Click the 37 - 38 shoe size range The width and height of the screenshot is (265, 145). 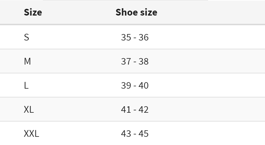pyautogui.click(x=135, y=62)
